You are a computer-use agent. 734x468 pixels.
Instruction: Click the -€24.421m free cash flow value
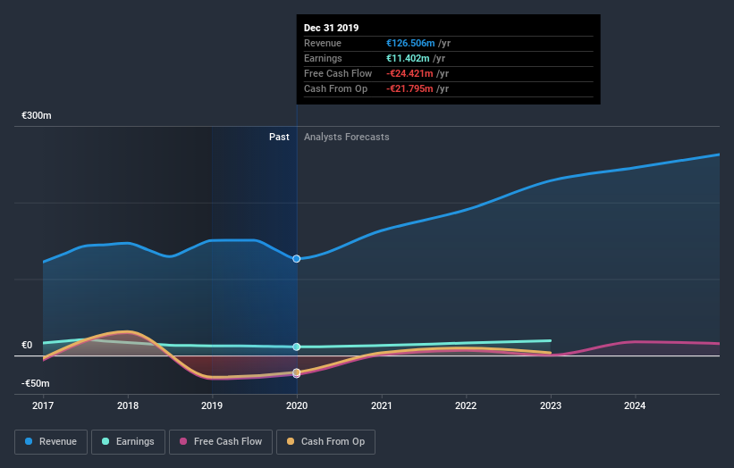(409, 73)
